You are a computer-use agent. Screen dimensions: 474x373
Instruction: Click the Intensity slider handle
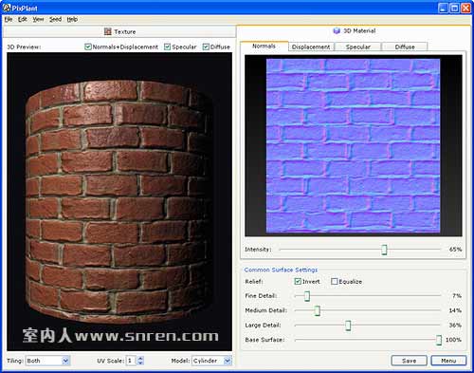coord(384,250)
